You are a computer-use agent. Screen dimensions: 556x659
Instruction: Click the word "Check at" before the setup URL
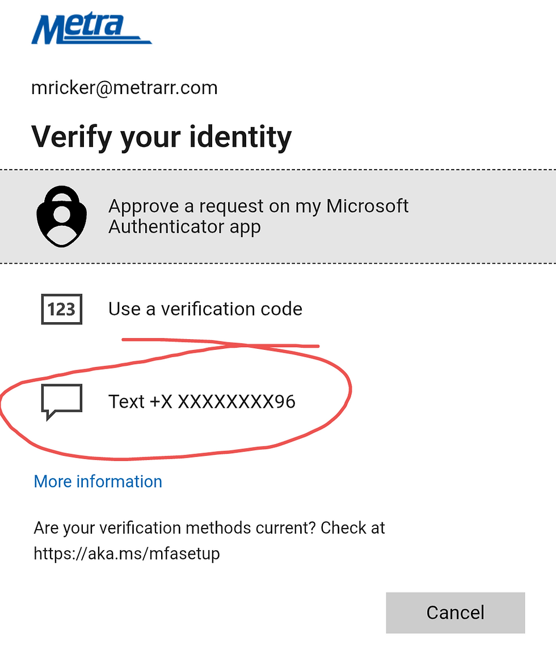coord(353,528)
